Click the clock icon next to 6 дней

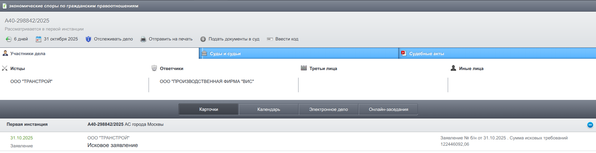[8, 39]
